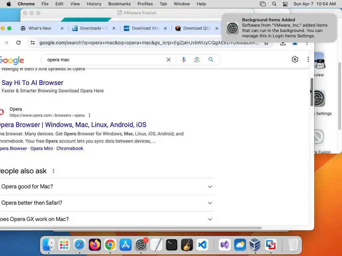Open more options for Opera result
342x256 pixels.
(90, 115)
